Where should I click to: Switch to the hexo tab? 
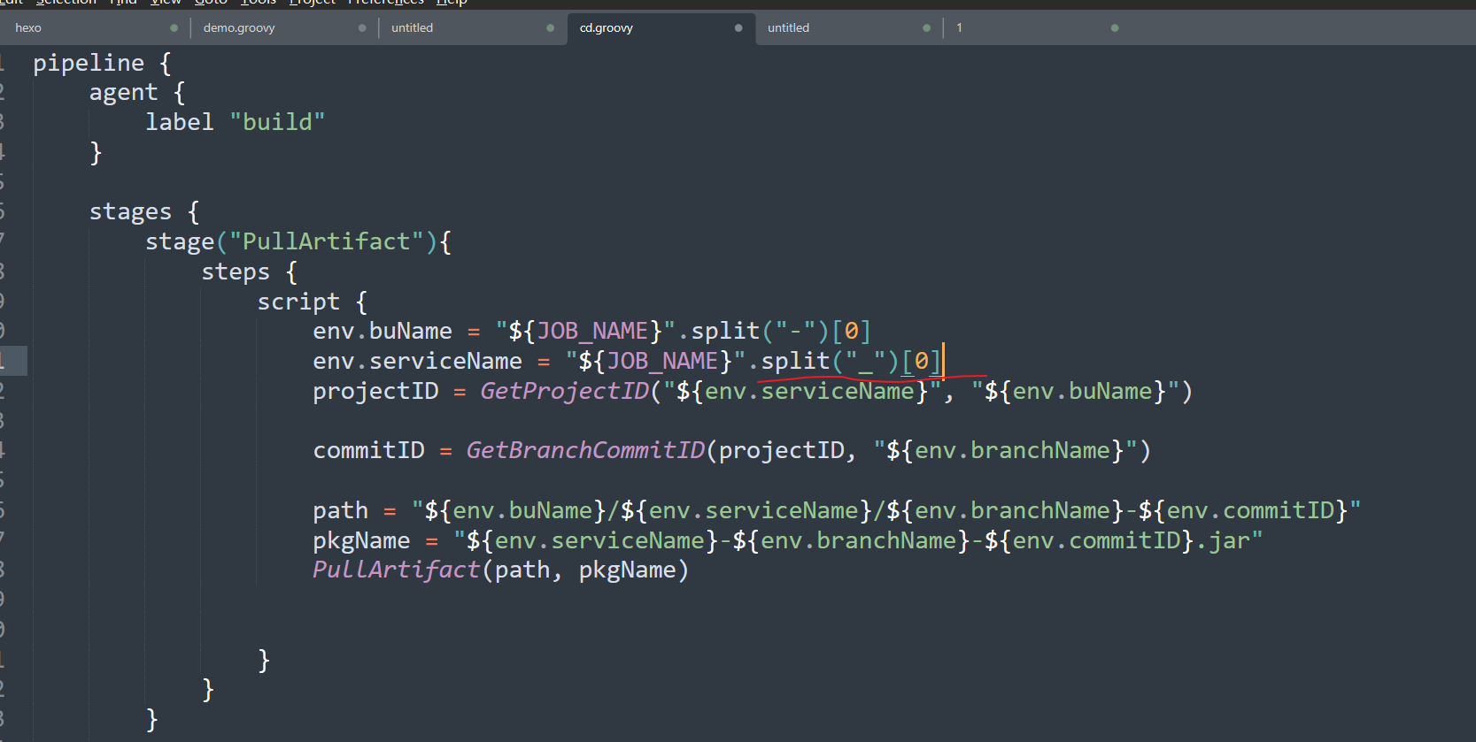click(x=28, y=27)
